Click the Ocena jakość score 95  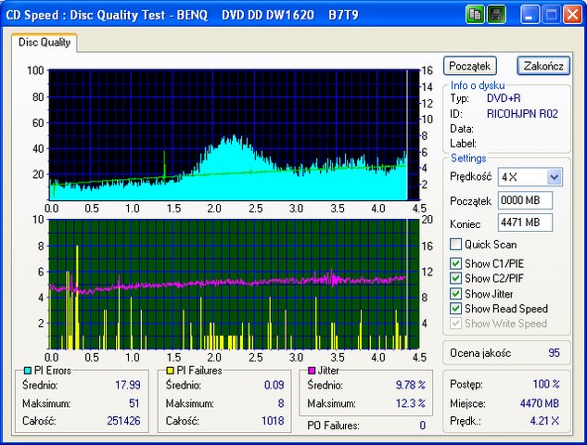click(x=554, y=352)
